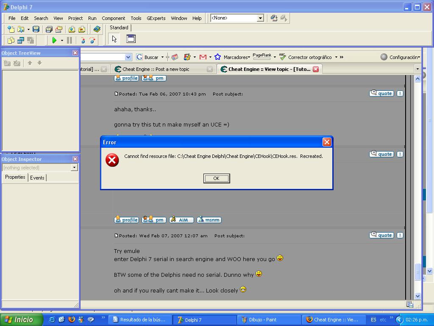Click the msnm contact button
Viewport: 434px width, 326px height.
[209, 220]
